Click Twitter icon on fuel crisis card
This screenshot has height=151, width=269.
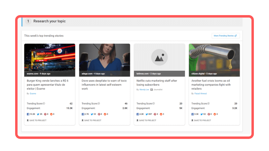[x=202, y=114]
